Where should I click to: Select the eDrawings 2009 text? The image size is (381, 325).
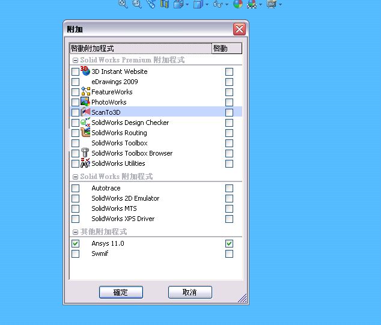point(115,82)
